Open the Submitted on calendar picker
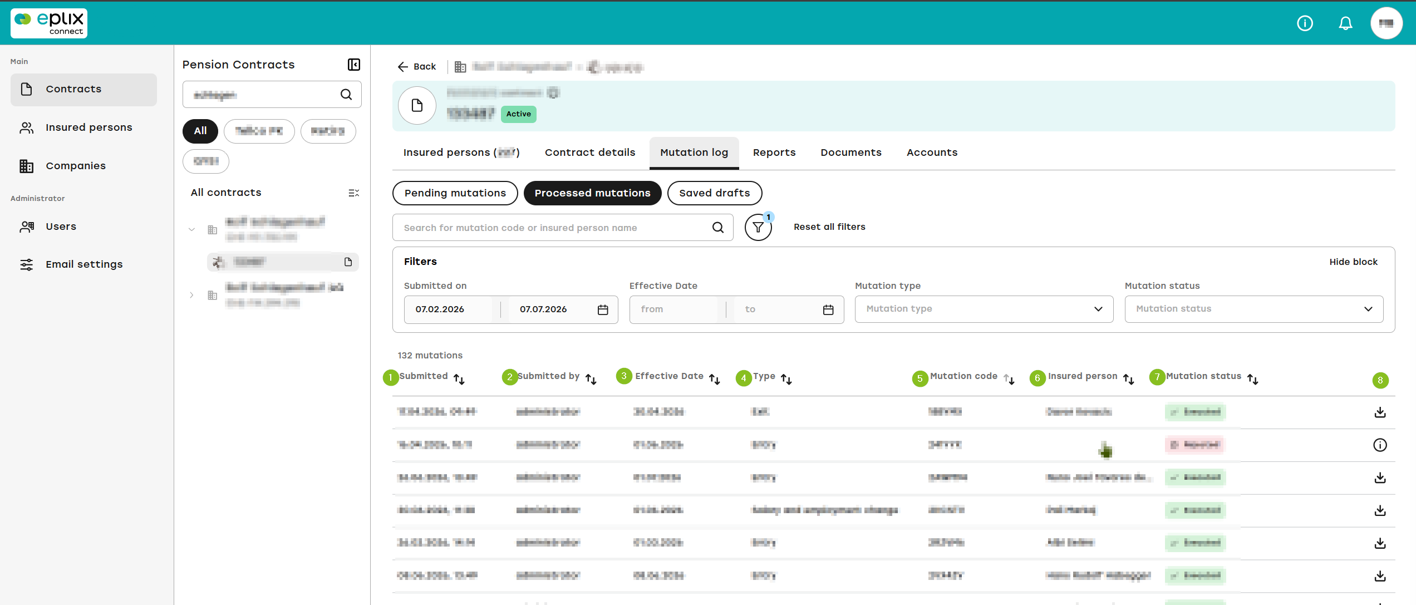 (603, 309)
